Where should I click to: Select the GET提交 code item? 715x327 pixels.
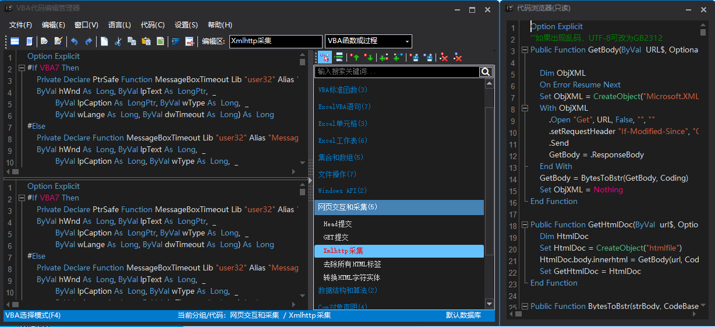[336, 237]
